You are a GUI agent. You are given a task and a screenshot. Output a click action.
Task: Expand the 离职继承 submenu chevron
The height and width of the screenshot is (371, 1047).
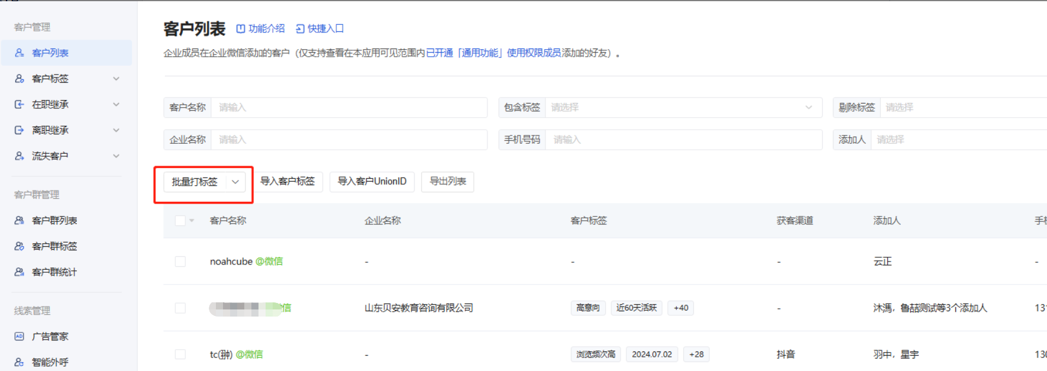click(116, 130)
